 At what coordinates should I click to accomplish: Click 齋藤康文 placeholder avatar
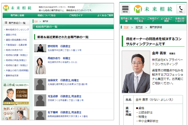(40, 83)
